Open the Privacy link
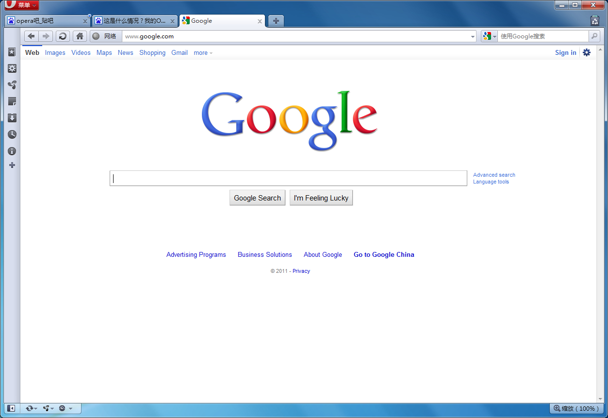Screen dimensions: 608x418 (x=301, y=271)
